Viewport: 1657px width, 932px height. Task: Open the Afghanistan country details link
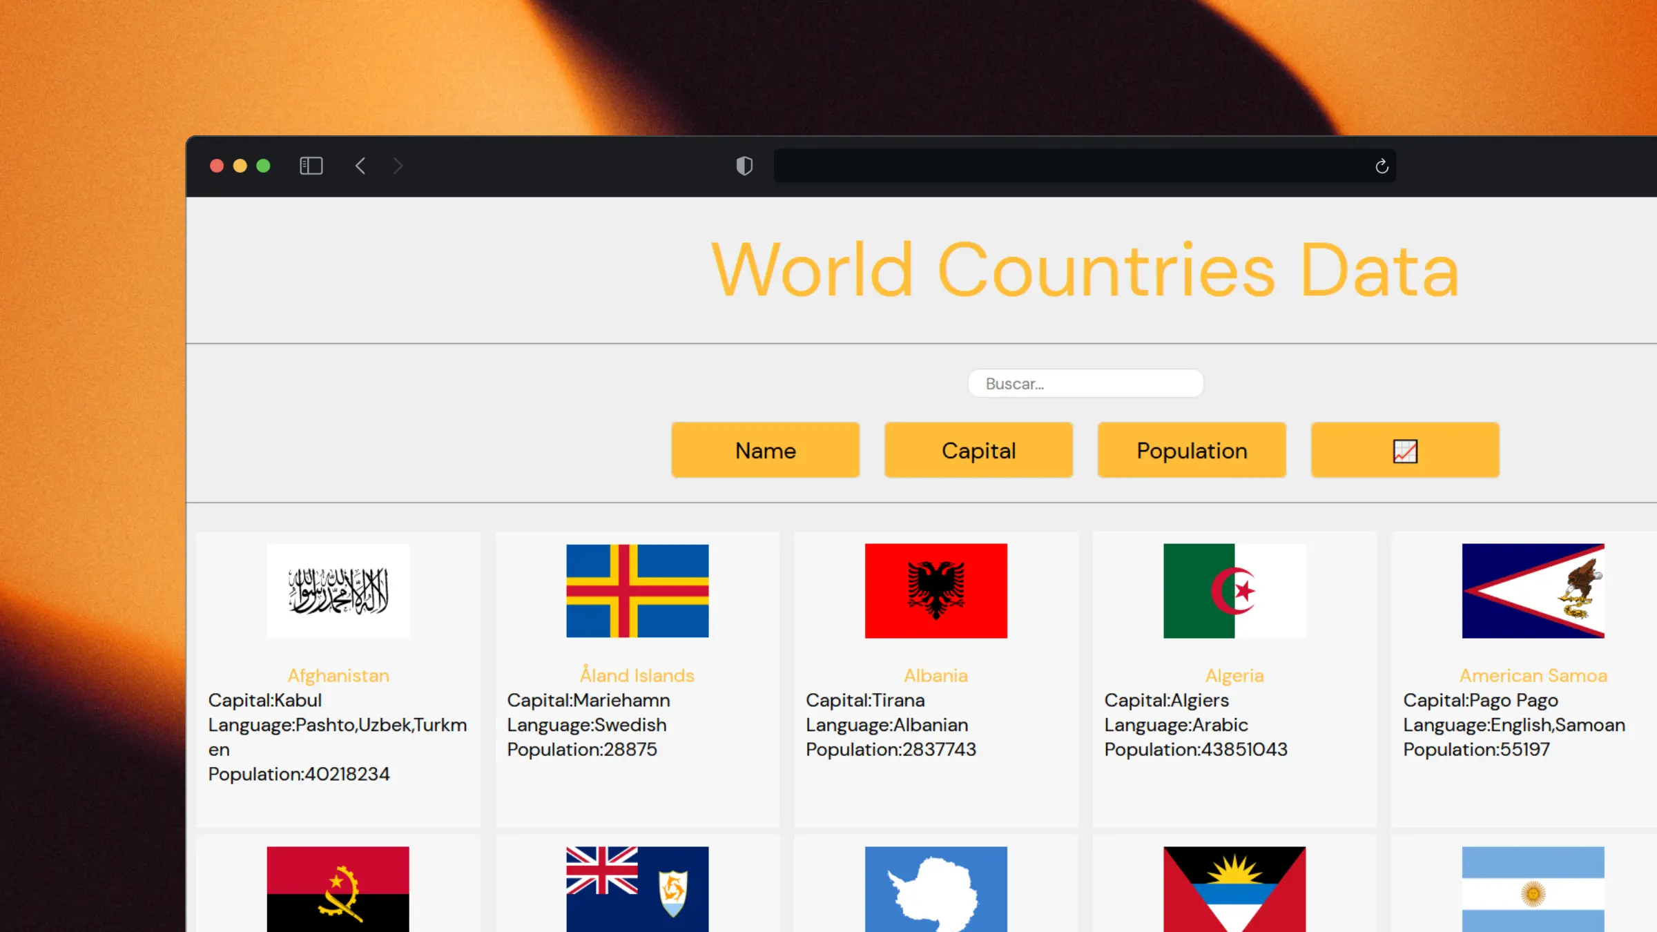click(338, 675)
